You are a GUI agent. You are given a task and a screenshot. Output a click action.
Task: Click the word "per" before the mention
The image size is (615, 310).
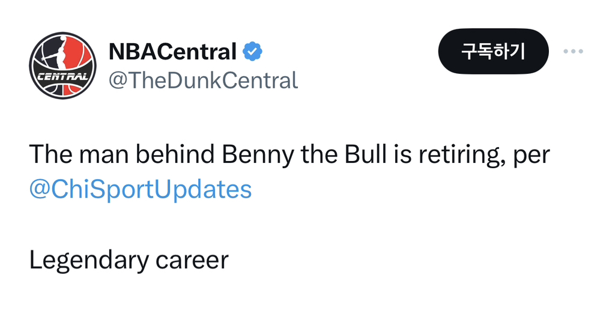point(532,156)
